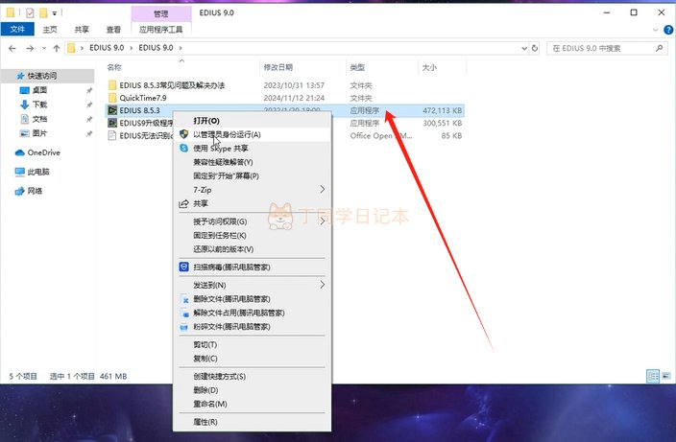Select the EDIUS9升级程序 file icon
The image size is (676, 442).
[x=112, y=123]
